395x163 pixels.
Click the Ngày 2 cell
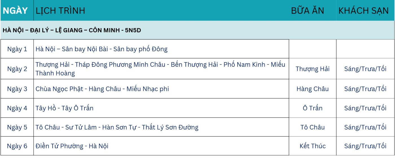point(17,69)
